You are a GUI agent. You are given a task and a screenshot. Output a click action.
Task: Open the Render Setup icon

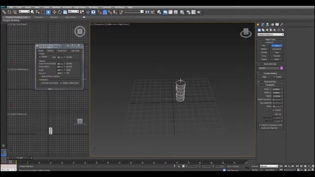[188, 12]
